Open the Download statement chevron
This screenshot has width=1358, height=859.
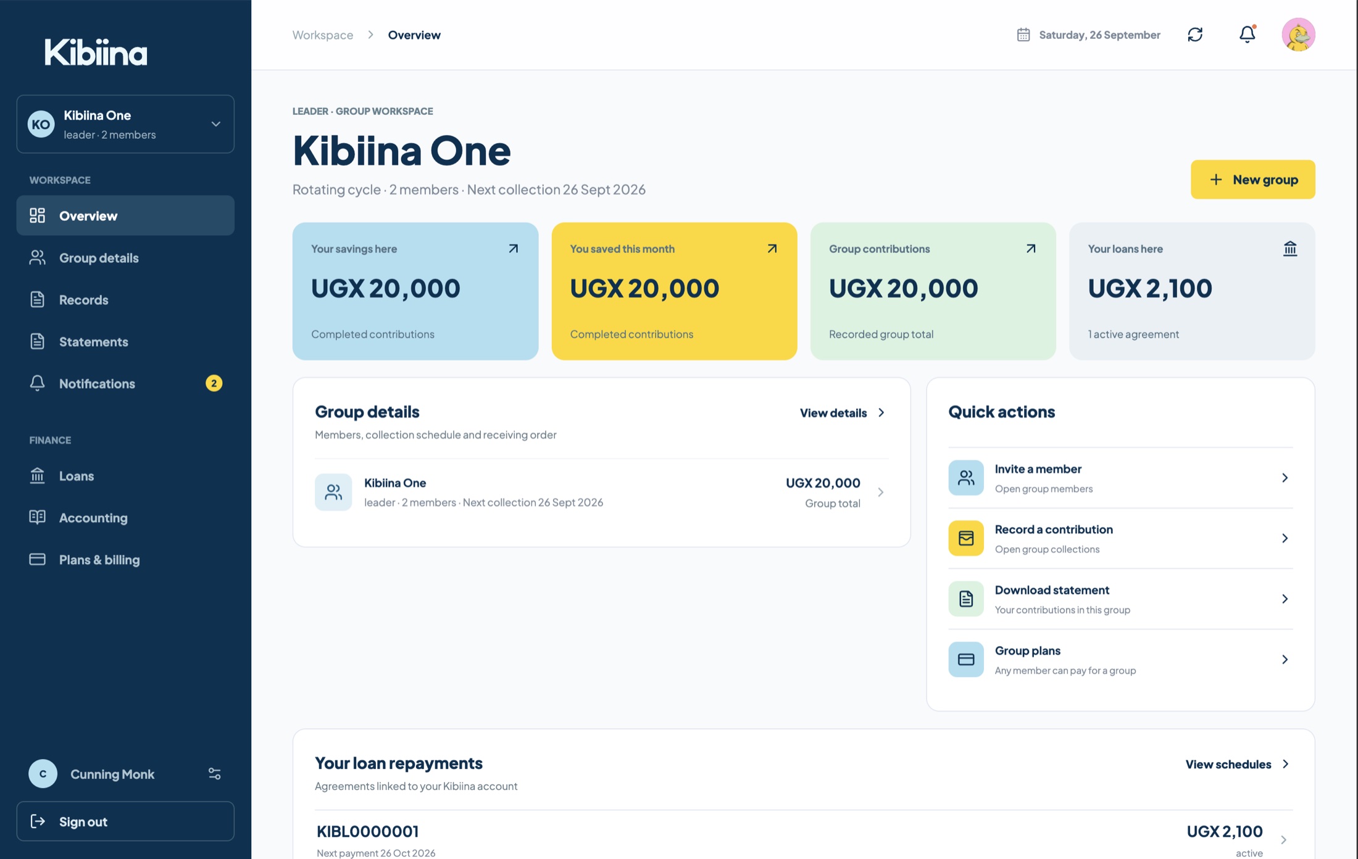pyautogui.click(x=1285, y=599)
